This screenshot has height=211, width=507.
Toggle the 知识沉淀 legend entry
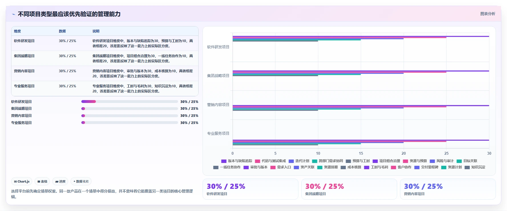click(x=475, y=167)
